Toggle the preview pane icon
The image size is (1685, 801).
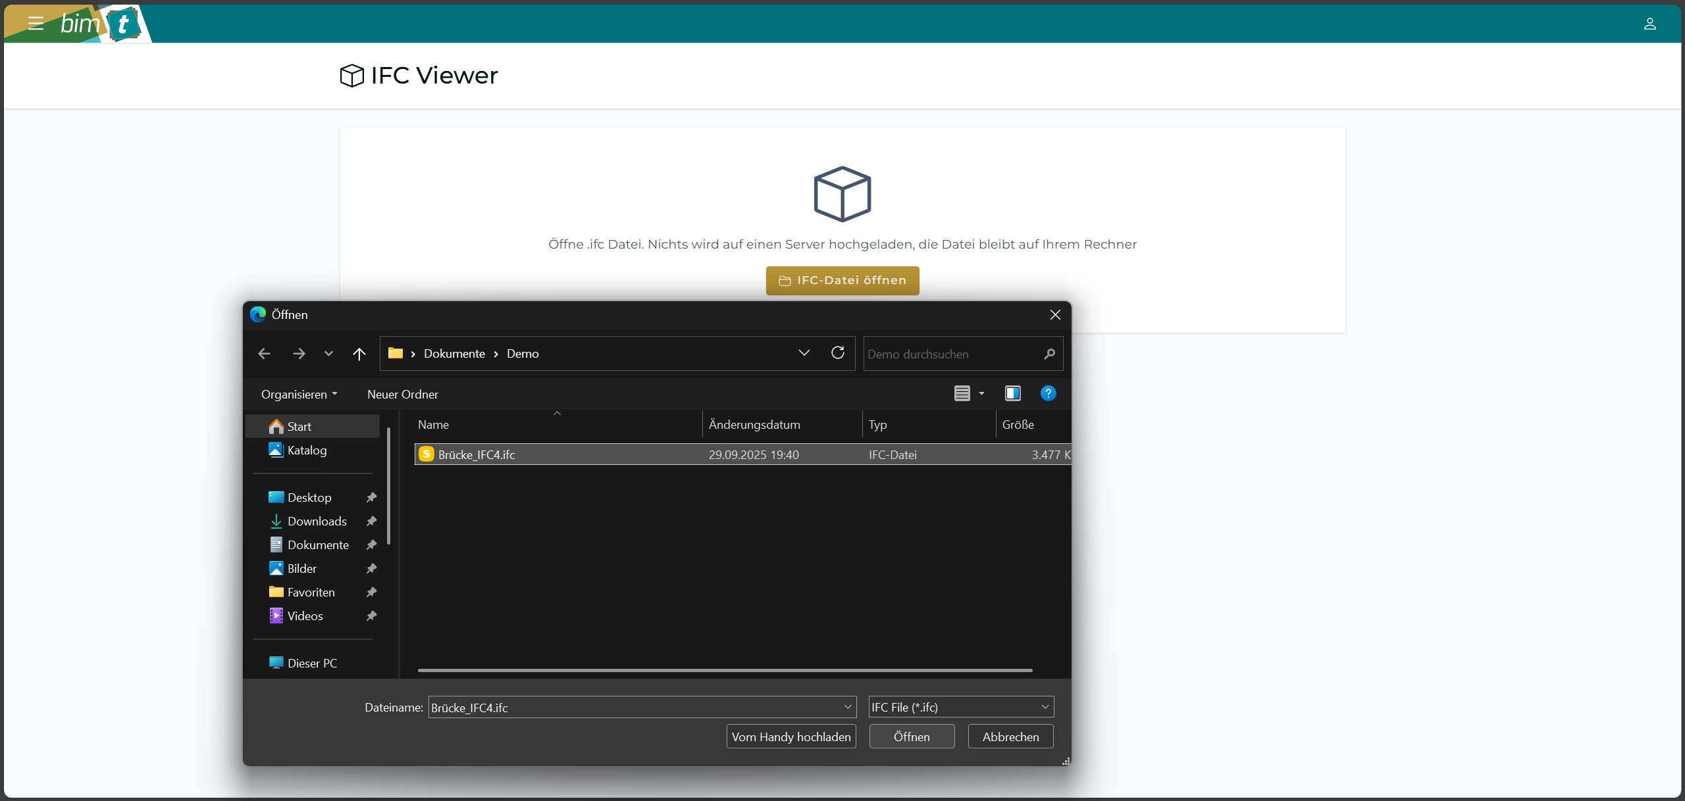click(1012, 393)
